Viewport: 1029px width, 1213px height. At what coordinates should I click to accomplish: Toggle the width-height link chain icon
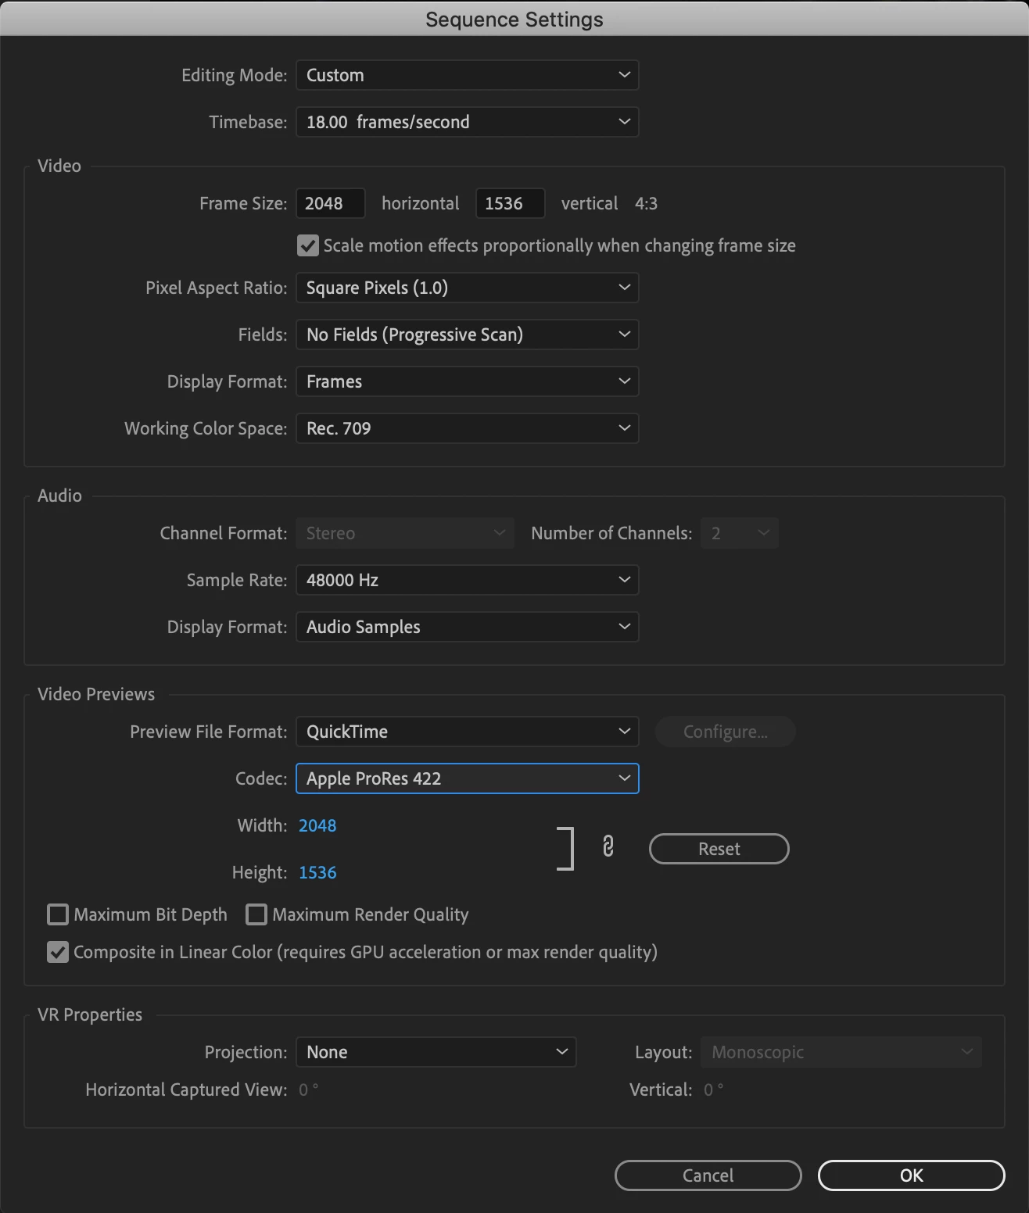click(608, 846)
